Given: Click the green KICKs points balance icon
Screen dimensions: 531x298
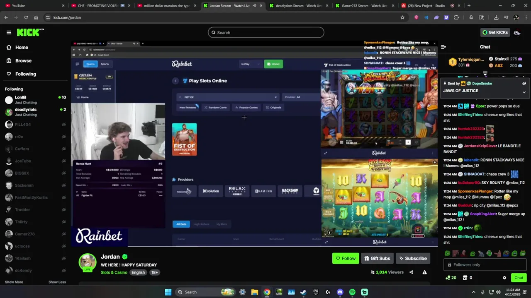Looking at the screenshot, I should pos(448,278).
